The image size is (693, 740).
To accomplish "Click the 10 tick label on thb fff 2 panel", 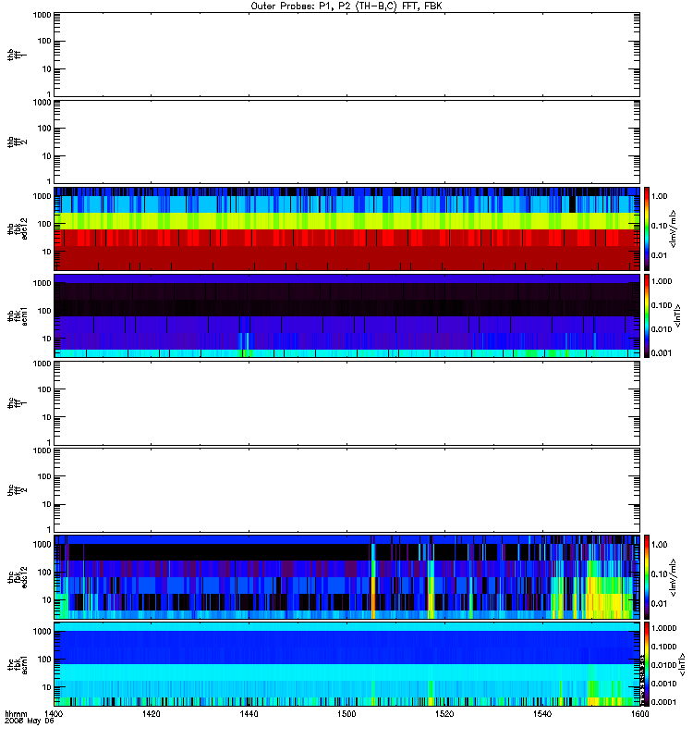I will 47,156.
